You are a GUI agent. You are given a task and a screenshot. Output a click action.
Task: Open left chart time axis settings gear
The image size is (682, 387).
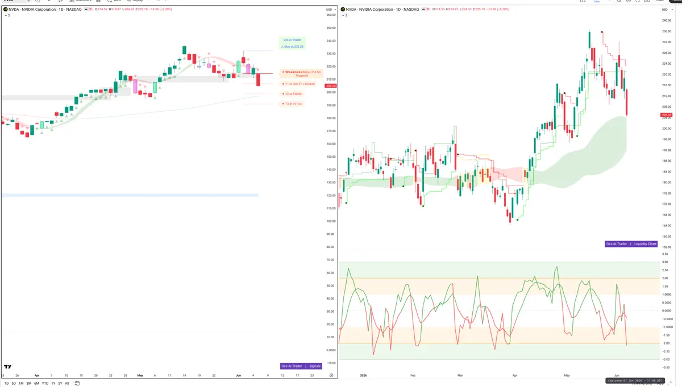[x=331, y=376]
